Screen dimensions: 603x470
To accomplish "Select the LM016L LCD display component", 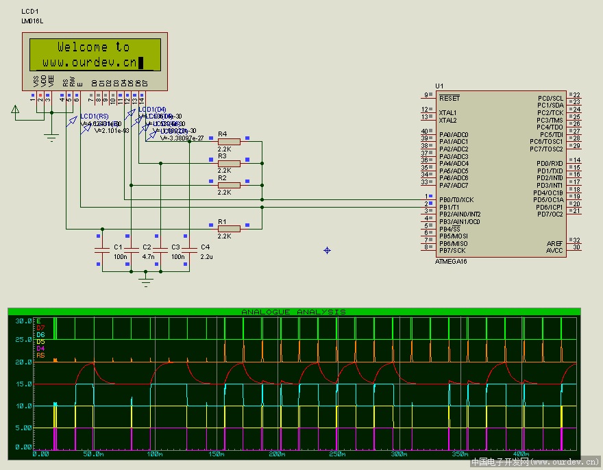I will coord(95,55).
